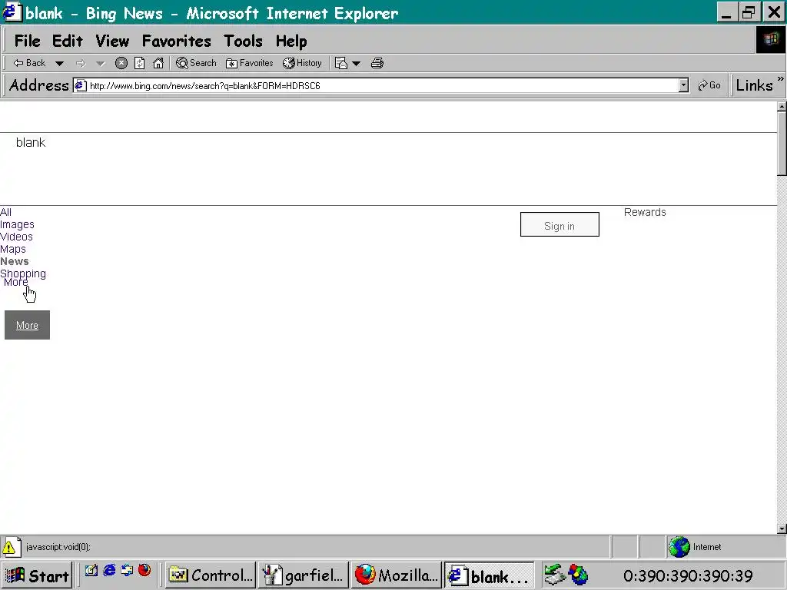Screen dimensions: 787x590
Task: Click the network tray icon
Action: (555, 575)
